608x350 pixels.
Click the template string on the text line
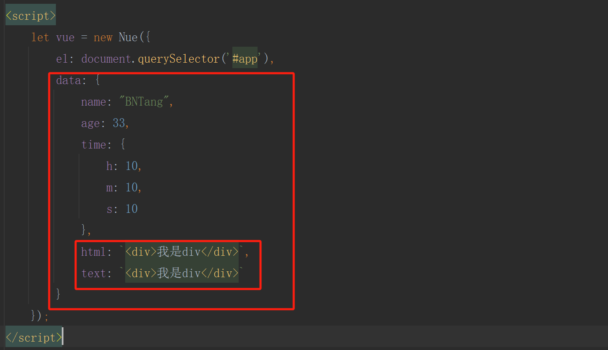point(182,273)
